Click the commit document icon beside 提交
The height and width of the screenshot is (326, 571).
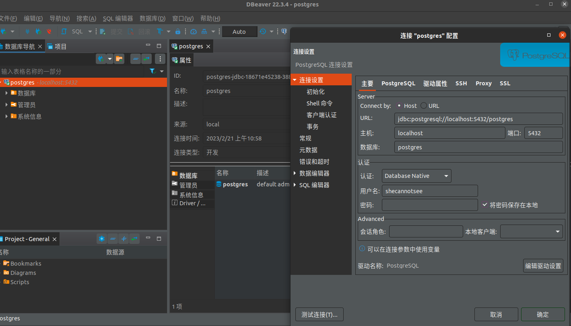[x=103, y=31]
